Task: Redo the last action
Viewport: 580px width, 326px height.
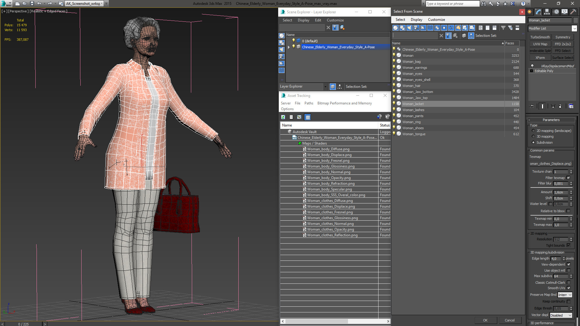Action: click(50, 4)
